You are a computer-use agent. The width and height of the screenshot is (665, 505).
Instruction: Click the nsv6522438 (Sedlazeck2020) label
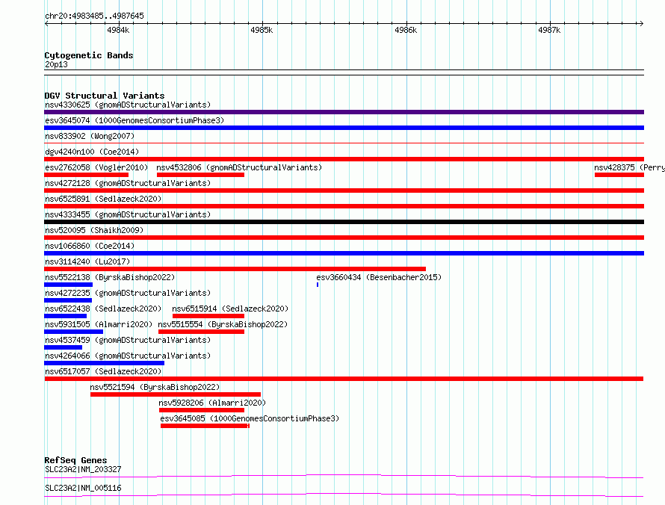[x=103, y=309]
